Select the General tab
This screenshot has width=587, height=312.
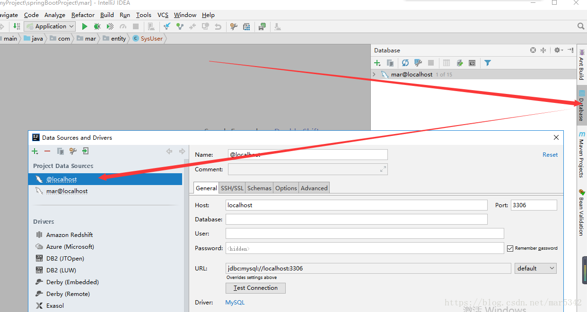click(x=206, y=188)
